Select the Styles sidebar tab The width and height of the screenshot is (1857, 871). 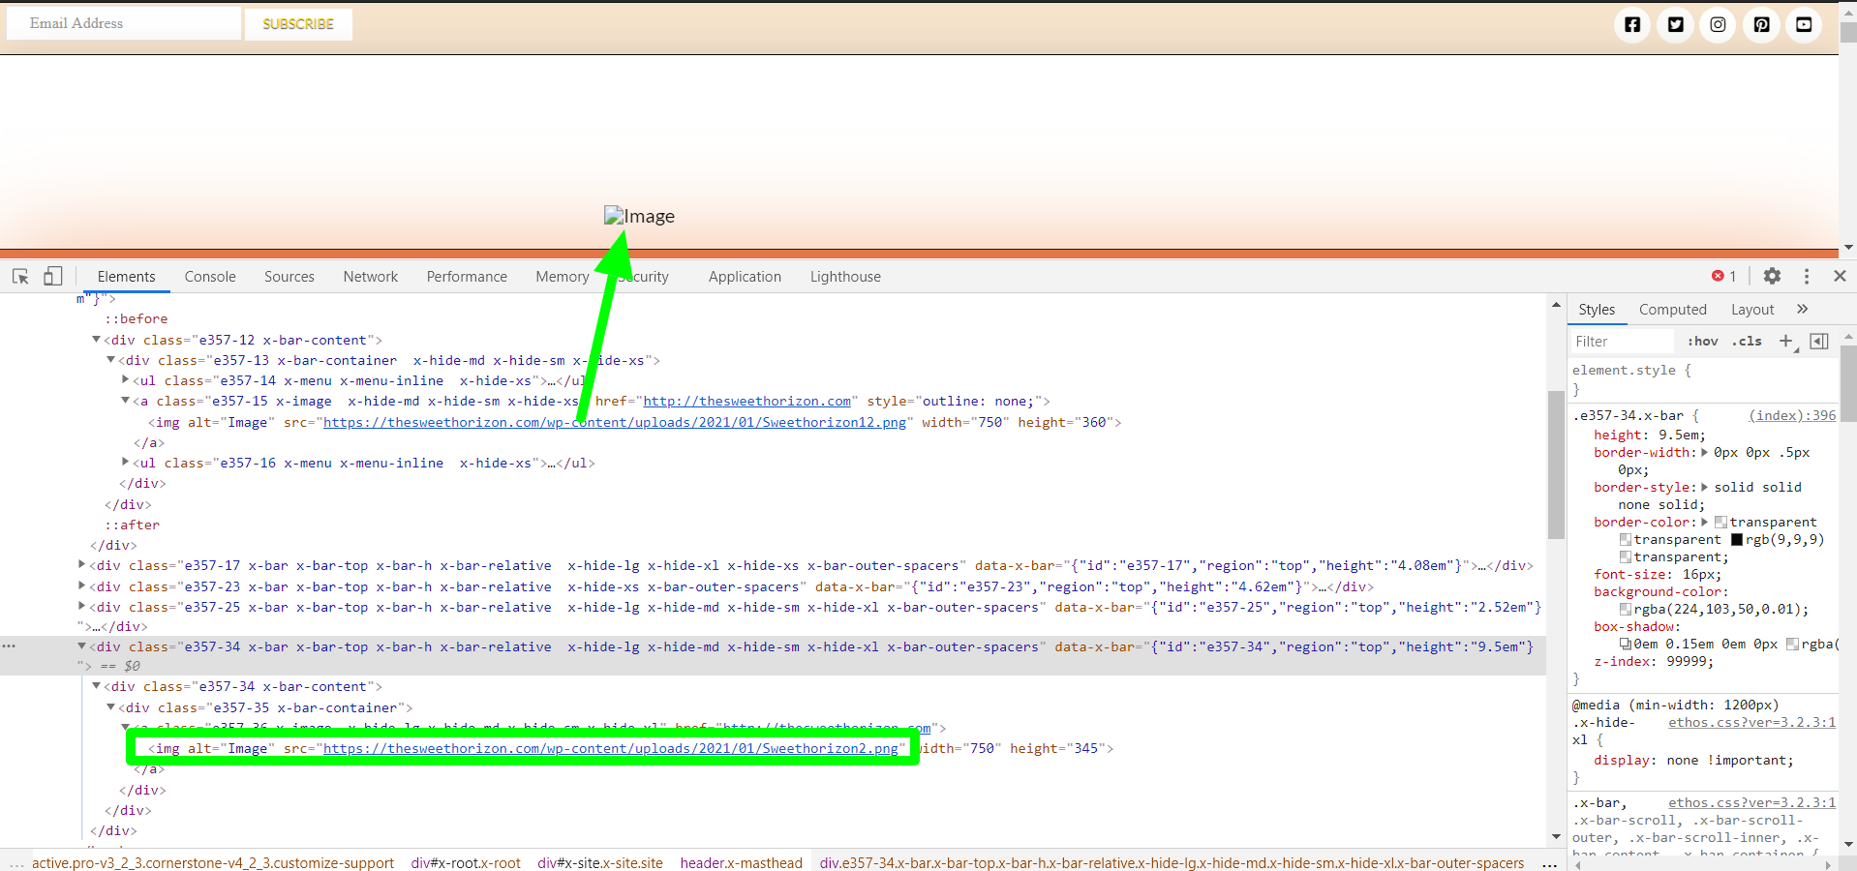pos(1597,309)
